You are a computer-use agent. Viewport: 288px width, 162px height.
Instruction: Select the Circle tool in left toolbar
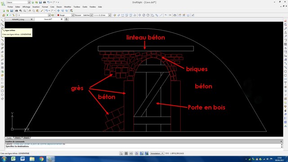[2, 44]
